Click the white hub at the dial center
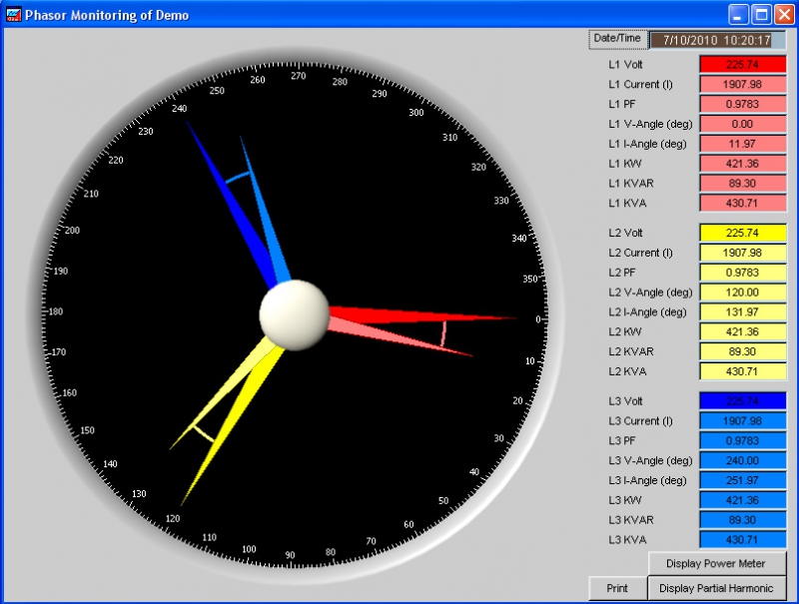 click(x=295, y=315)
